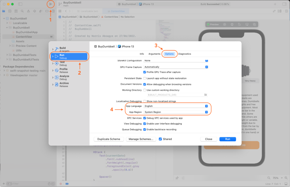Viewport: 290px width, 187px height.
Task: Click the Duplicate Scheme button
Action: click(x=109, y=139)
